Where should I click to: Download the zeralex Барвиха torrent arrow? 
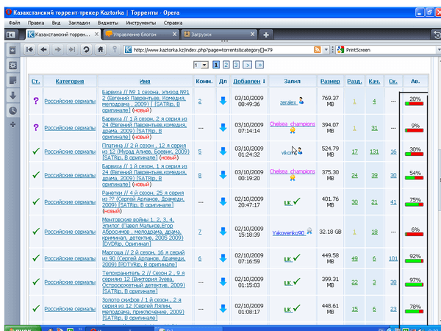[x=223, y=101]
